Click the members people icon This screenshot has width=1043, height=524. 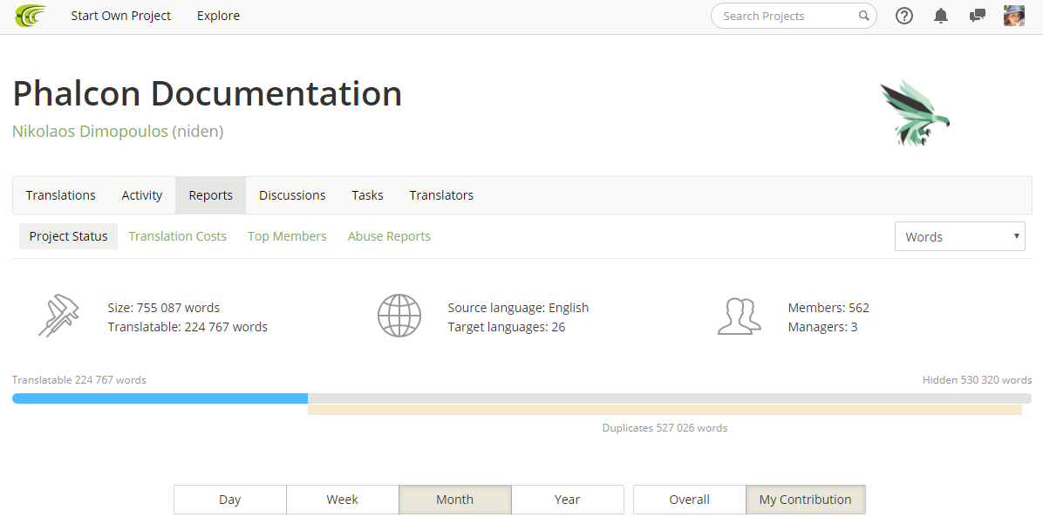[739, 316]
